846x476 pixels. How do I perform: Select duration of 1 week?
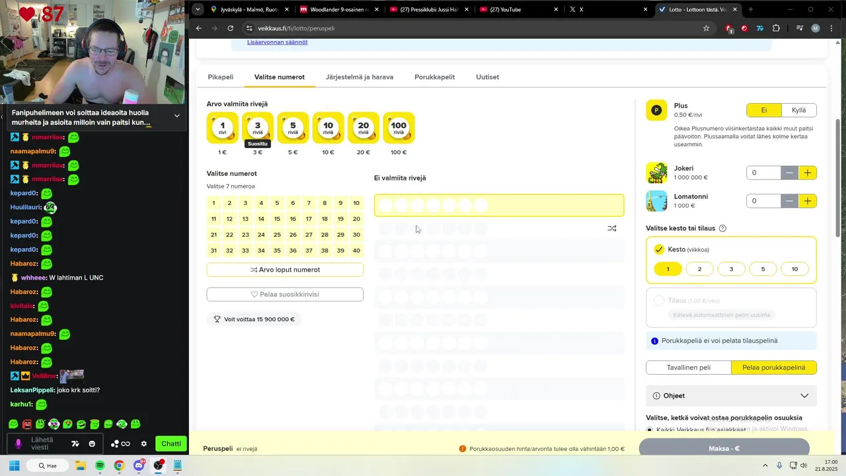tap(668, 269)
